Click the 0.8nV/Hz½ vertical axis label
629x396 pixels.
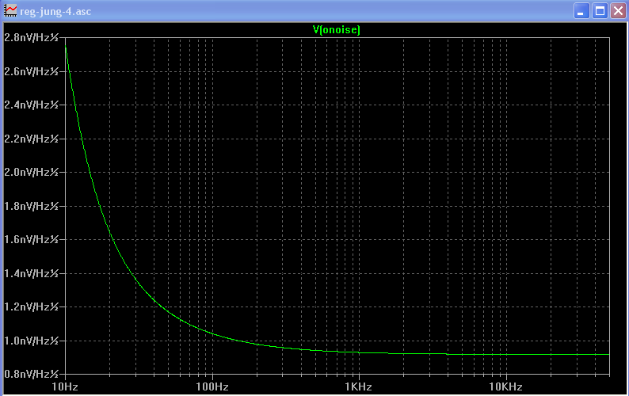pos(31,375)
